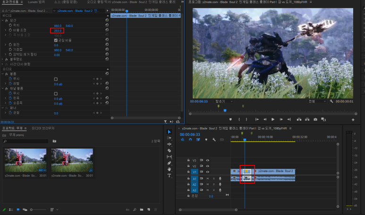Select the Hand tool
Screen dimensions: 365x215
(x=169, y=169)
